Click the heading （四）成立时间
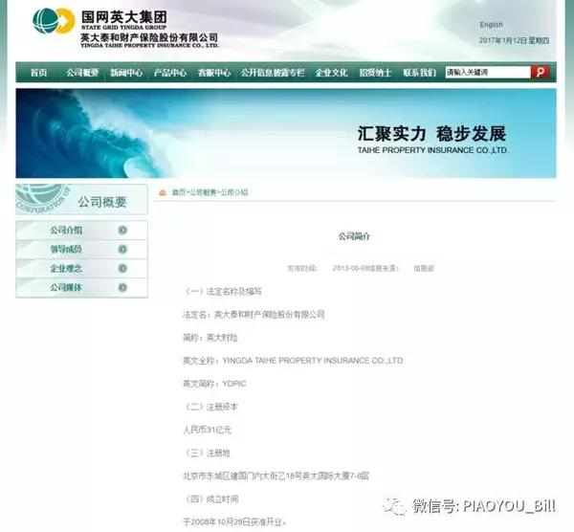574x532 pixels. (x=210, y=499)
